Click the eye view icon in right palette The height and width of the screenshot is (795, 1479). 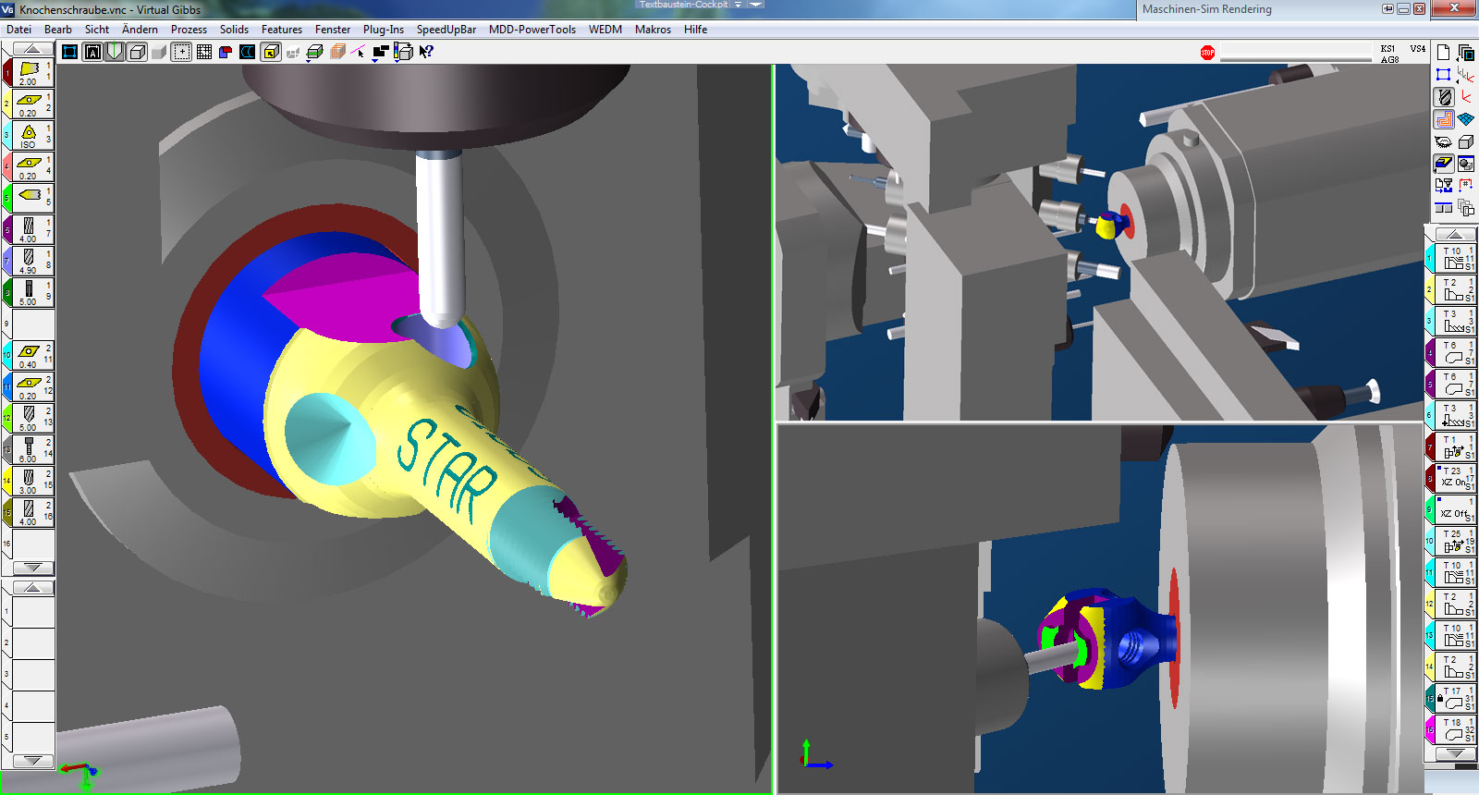1444,141
